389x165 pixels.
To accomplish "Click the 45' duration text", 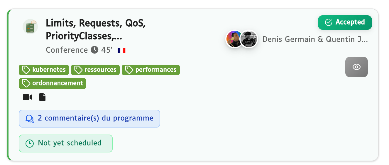I will pyautogui.click(x=107, y=50).
